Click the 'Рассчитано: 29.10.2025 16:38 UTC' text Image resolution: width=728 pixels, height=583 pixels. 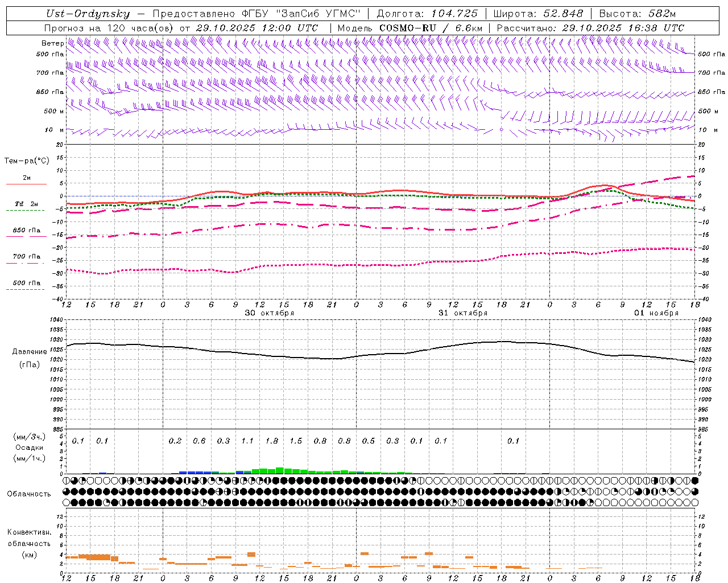(x=590, y=28)
